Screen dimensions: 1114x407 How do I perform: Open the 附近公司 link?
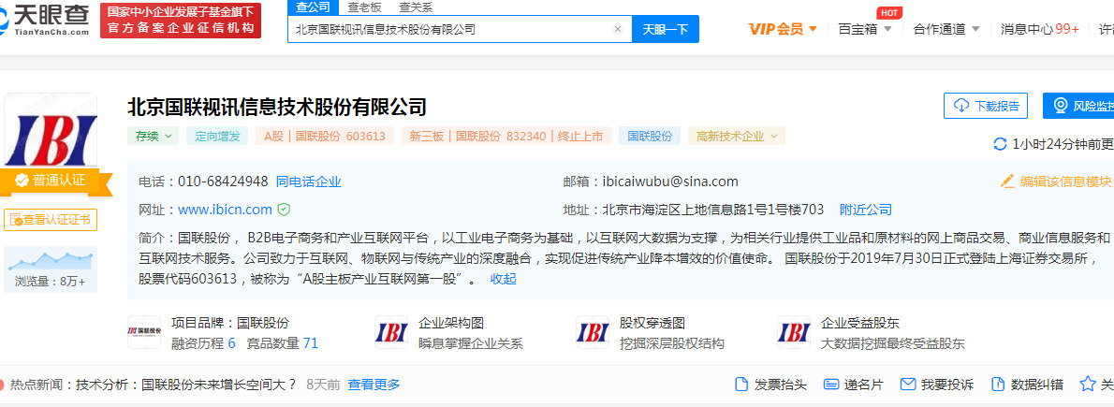coord(865,210)
